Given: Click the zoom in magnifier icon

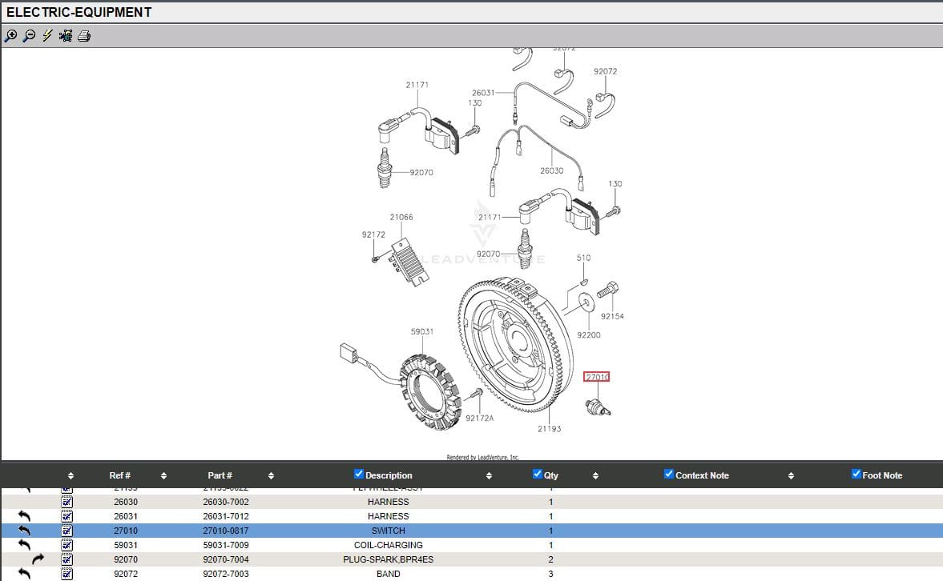Looking at the screenshot, I should point(10,36).
